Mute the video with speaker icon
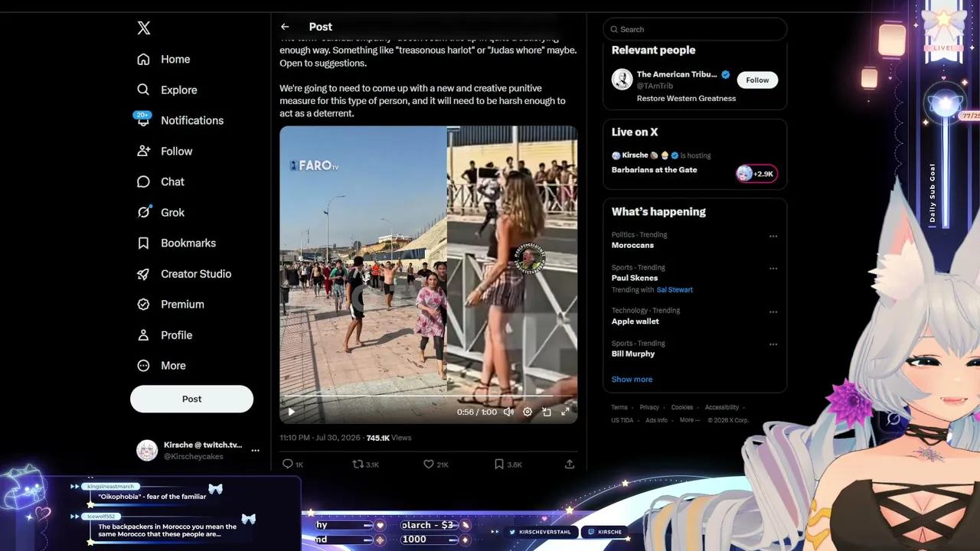This screenshot has height=551, width=980. coord(508,412)
